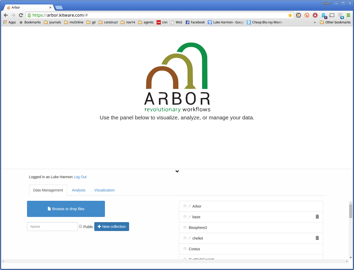This screenshot has width=354, height=270.
Task: Open the Cheap Blu-ray Movie bookmark
Action: point(264,22)
